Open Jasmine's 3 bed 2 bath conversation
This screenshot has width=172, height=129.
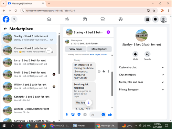pos(29,111)
